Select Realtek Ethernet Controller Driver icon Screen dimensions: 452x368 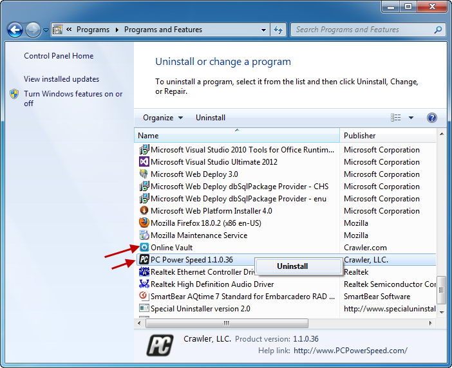point(144,272)
